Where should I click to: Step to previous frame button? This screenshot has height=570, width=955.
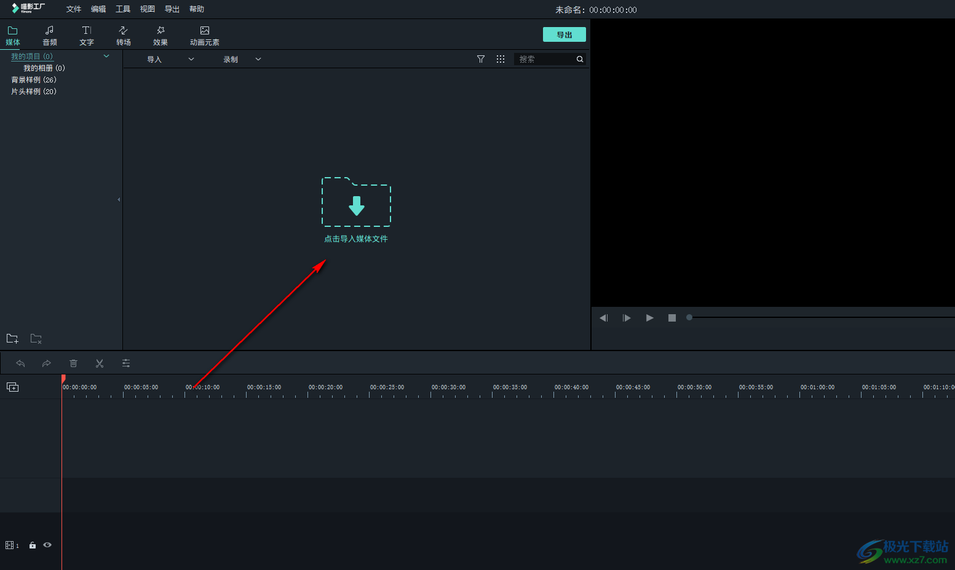coord(604,318)
